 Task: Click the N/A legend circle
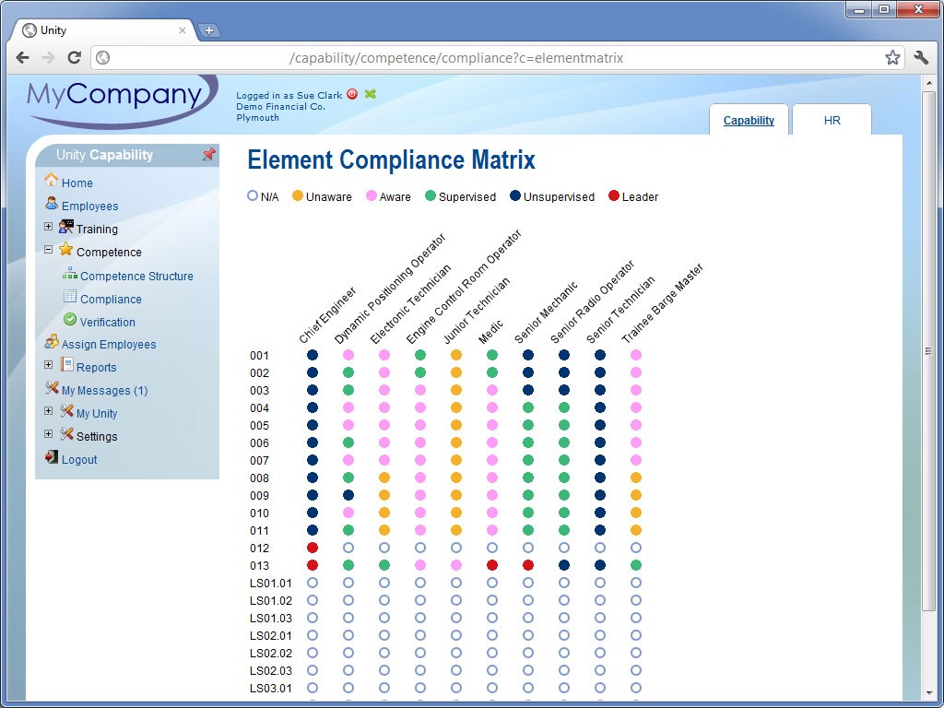tap(253, 195)
